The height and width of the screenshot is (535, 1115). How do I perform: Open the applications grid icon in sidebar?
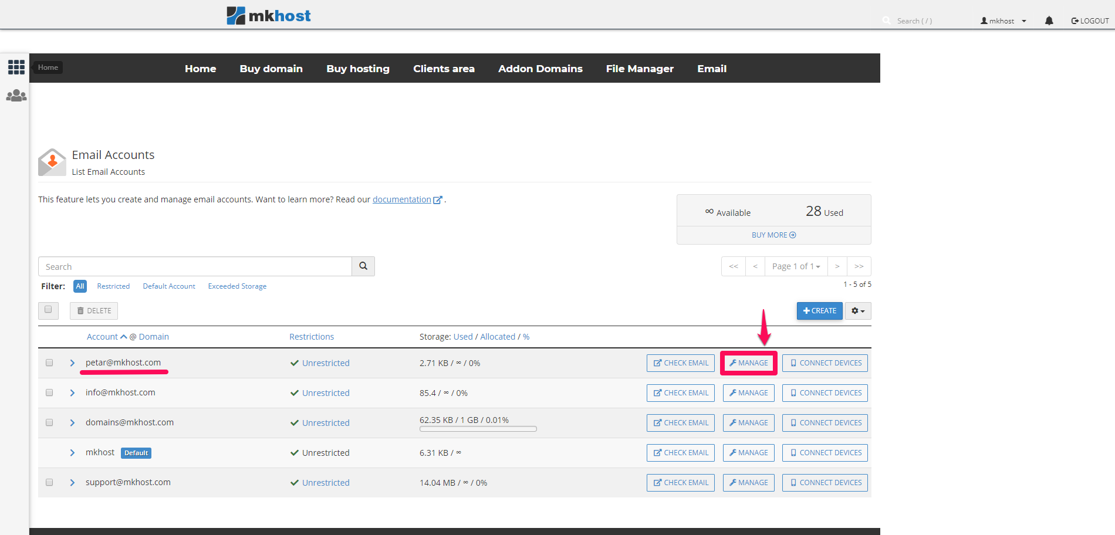[x=16, y=67]
